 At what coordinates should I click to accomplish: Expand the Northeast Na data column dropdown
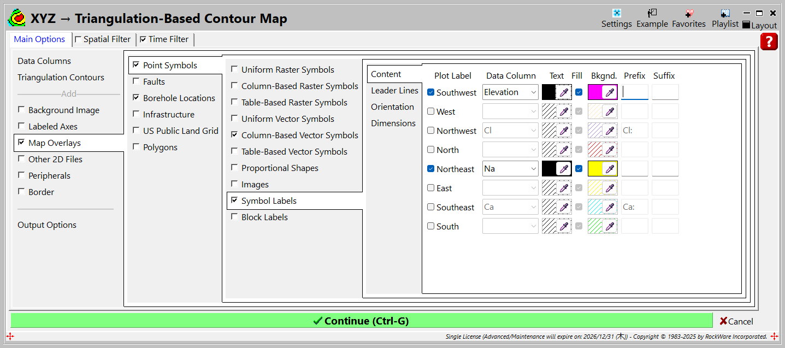click(510, 169)
